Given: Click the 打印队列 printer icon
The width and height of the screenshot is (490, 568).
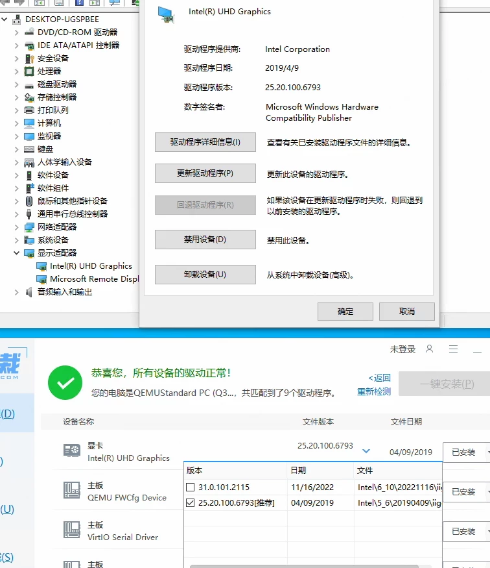Looking at the screenshot, I should tap(29, 110).
